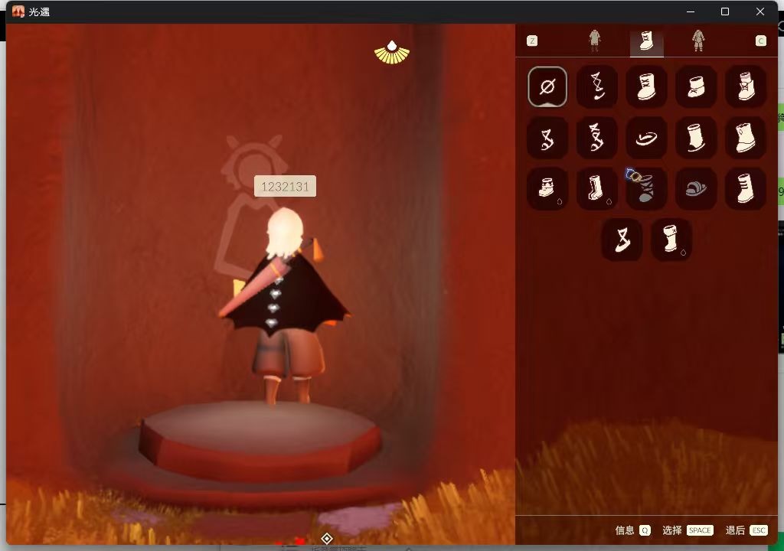
Task: Pick the cuffed boot with dye drop in the last row
Action: click(x=671, y=240)
